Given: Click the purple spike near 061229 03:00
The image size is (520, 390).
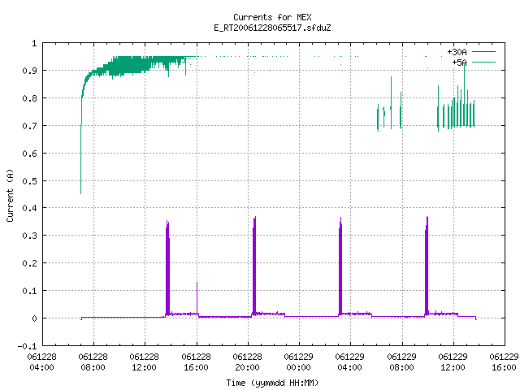Looking at the screenshot, I should pos(340,267).
